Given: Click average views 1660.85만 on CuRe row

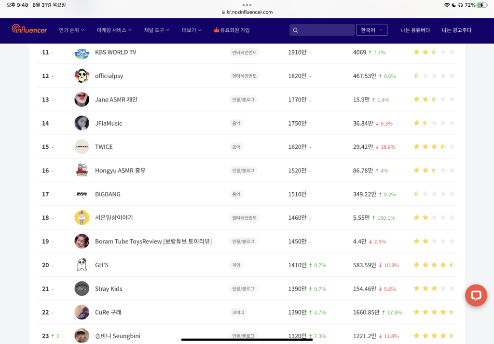Looking at the screenshot, I should pyautogui.click(x=366, y=313).
